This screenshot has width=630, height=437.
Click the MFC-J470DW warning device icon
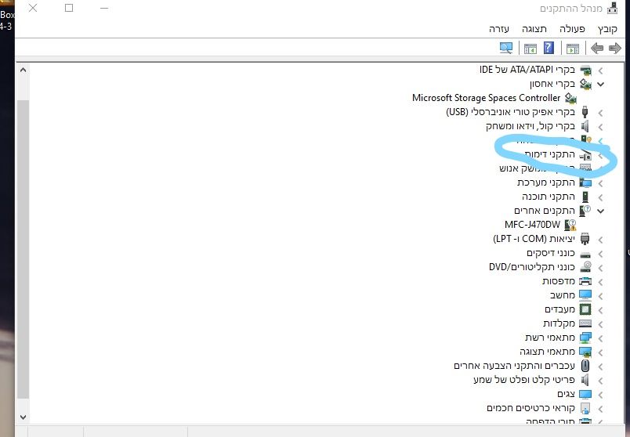click(569, 225)
